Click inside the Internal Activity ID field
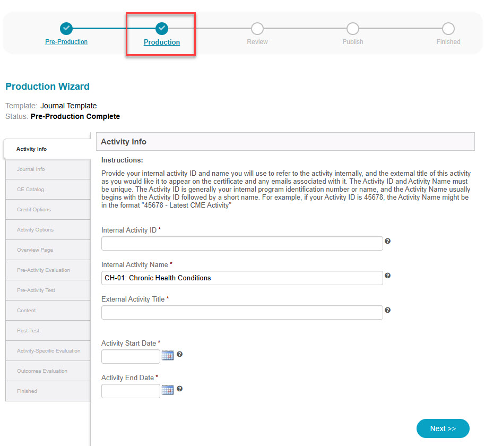The image size is (485, 446). pyautogui.click(x=241, y=243)
